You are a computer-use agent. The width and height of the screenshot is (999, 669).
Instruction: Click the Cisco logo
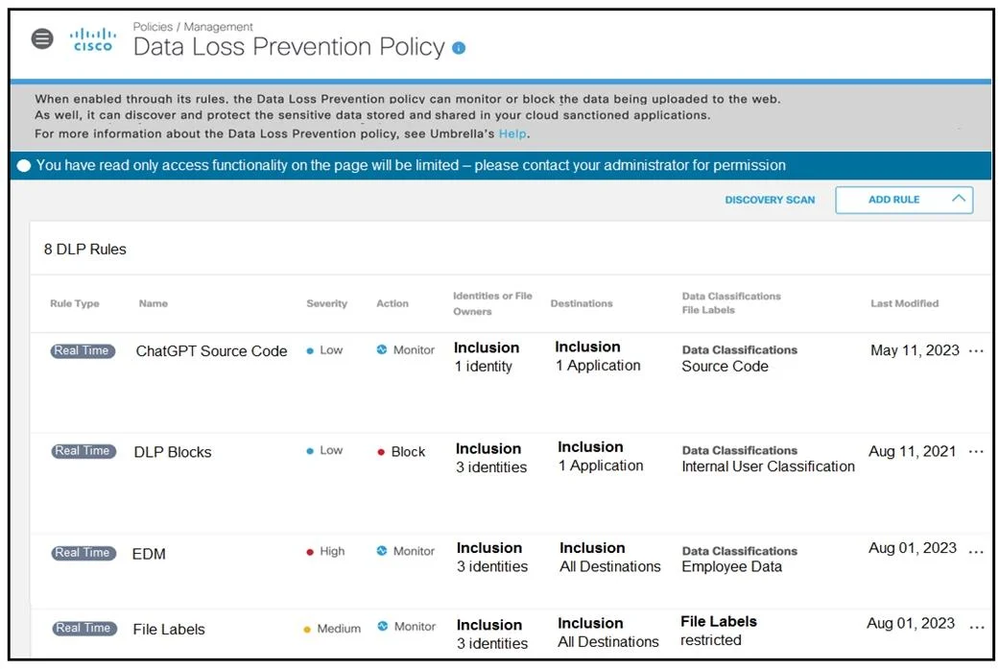92,38
